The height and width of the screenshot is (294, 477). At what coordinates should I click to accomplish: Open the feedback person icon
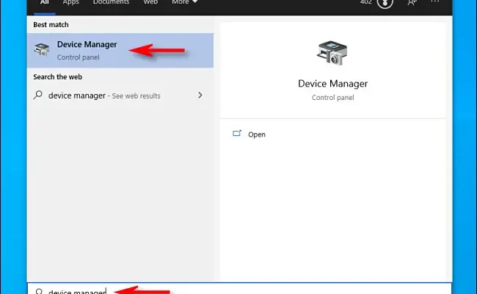click(412, 2)
